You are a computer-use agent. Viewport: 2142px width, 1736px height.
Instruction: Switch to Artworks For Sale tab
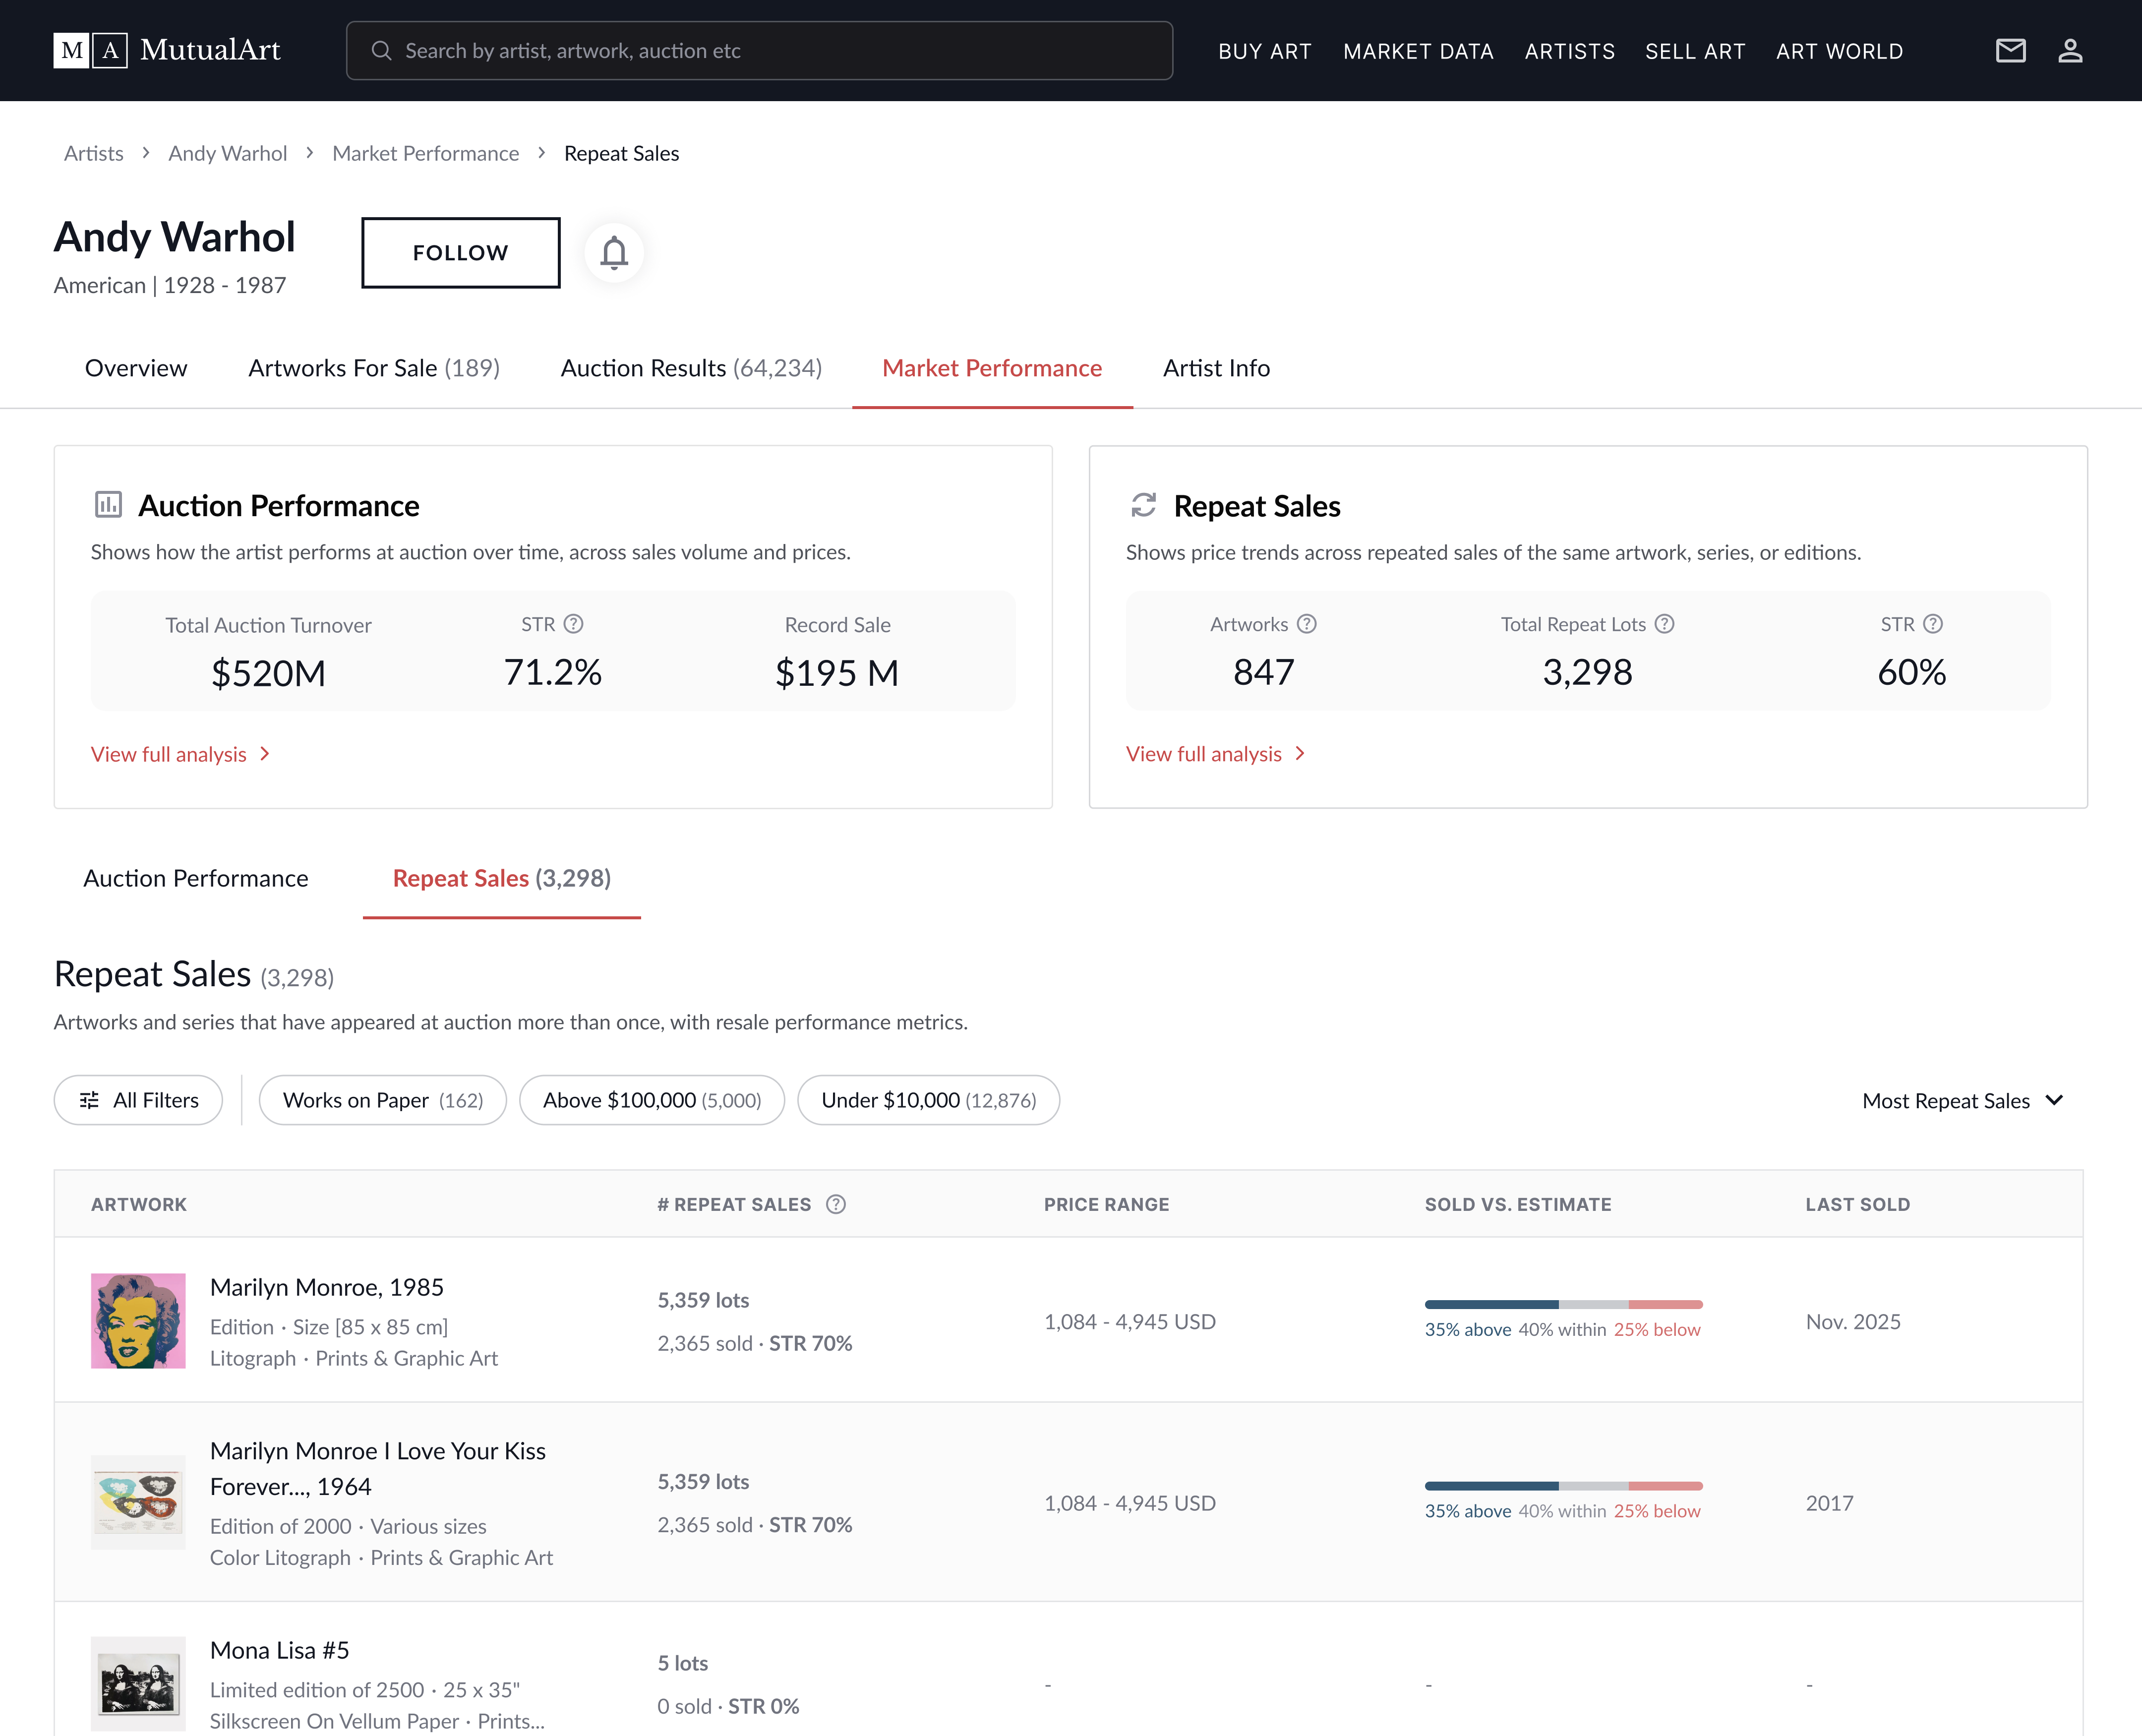coord(374,368)
